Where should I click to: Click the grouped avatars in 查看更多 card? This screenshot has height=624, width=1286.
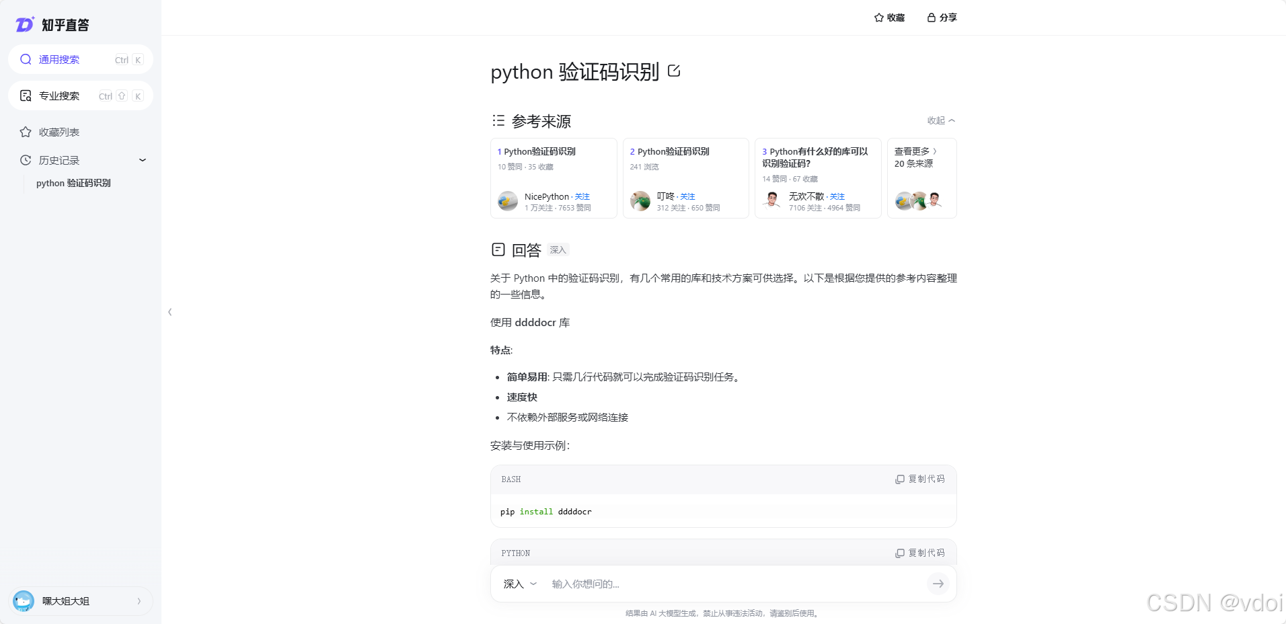point(919,200)
